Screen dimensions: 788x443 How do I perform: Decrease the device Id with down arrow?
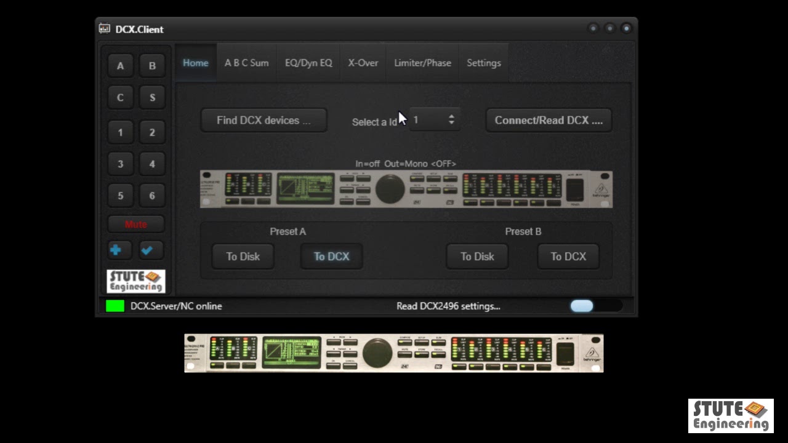451,124
